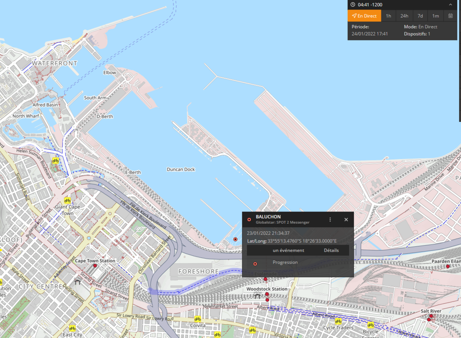
Task: Click the BALUCHON device status icon
Action: [249, 220]
